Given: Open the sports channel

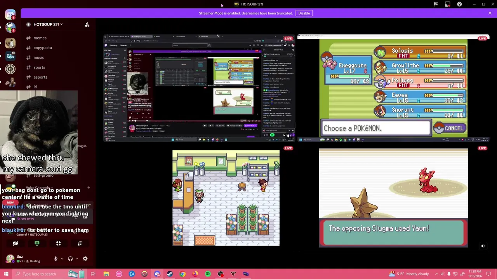Looking at the screenshot, I should [39, 67].
